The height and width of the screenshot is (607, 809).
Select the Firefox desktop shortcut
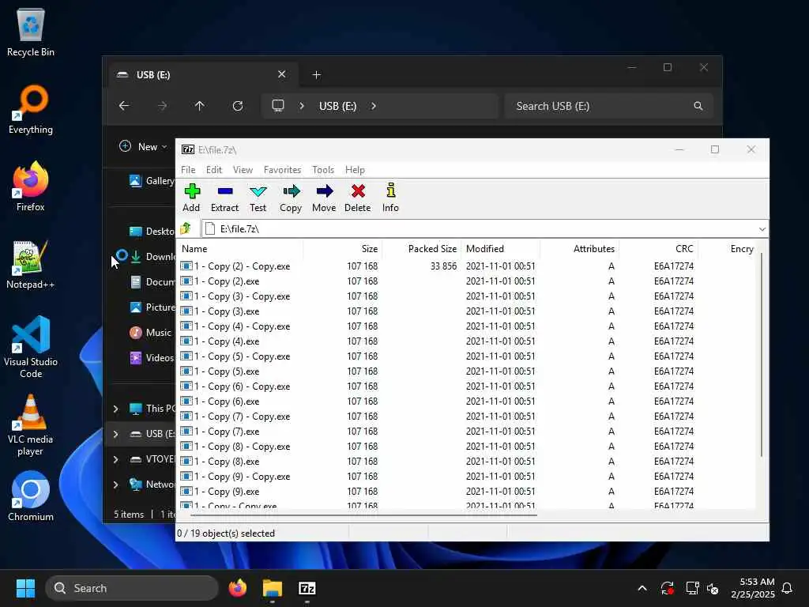(31, 187)
